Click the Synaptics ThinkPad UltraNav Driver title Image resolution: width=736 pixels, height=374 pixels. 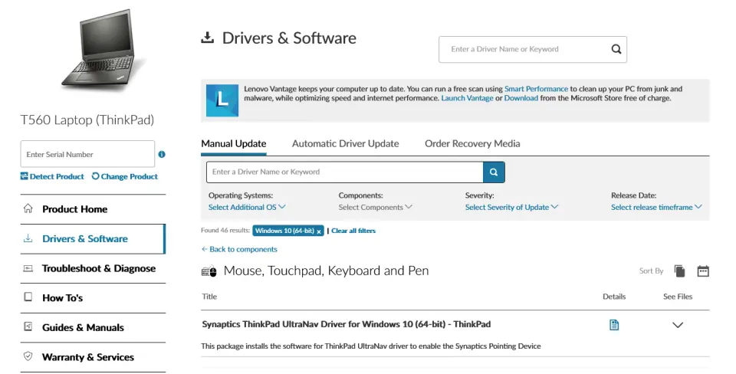(x=347, y=324)
